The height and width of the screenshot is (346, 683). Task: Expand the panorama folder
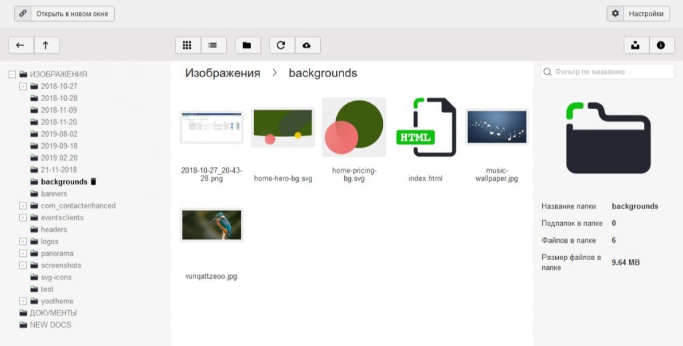(23, 254)
